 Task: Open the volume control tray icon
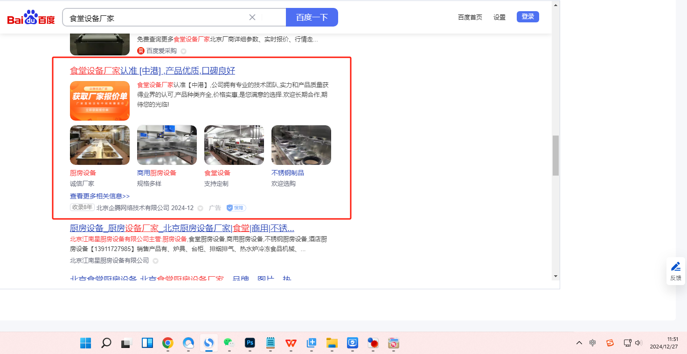tap(638, 343)
